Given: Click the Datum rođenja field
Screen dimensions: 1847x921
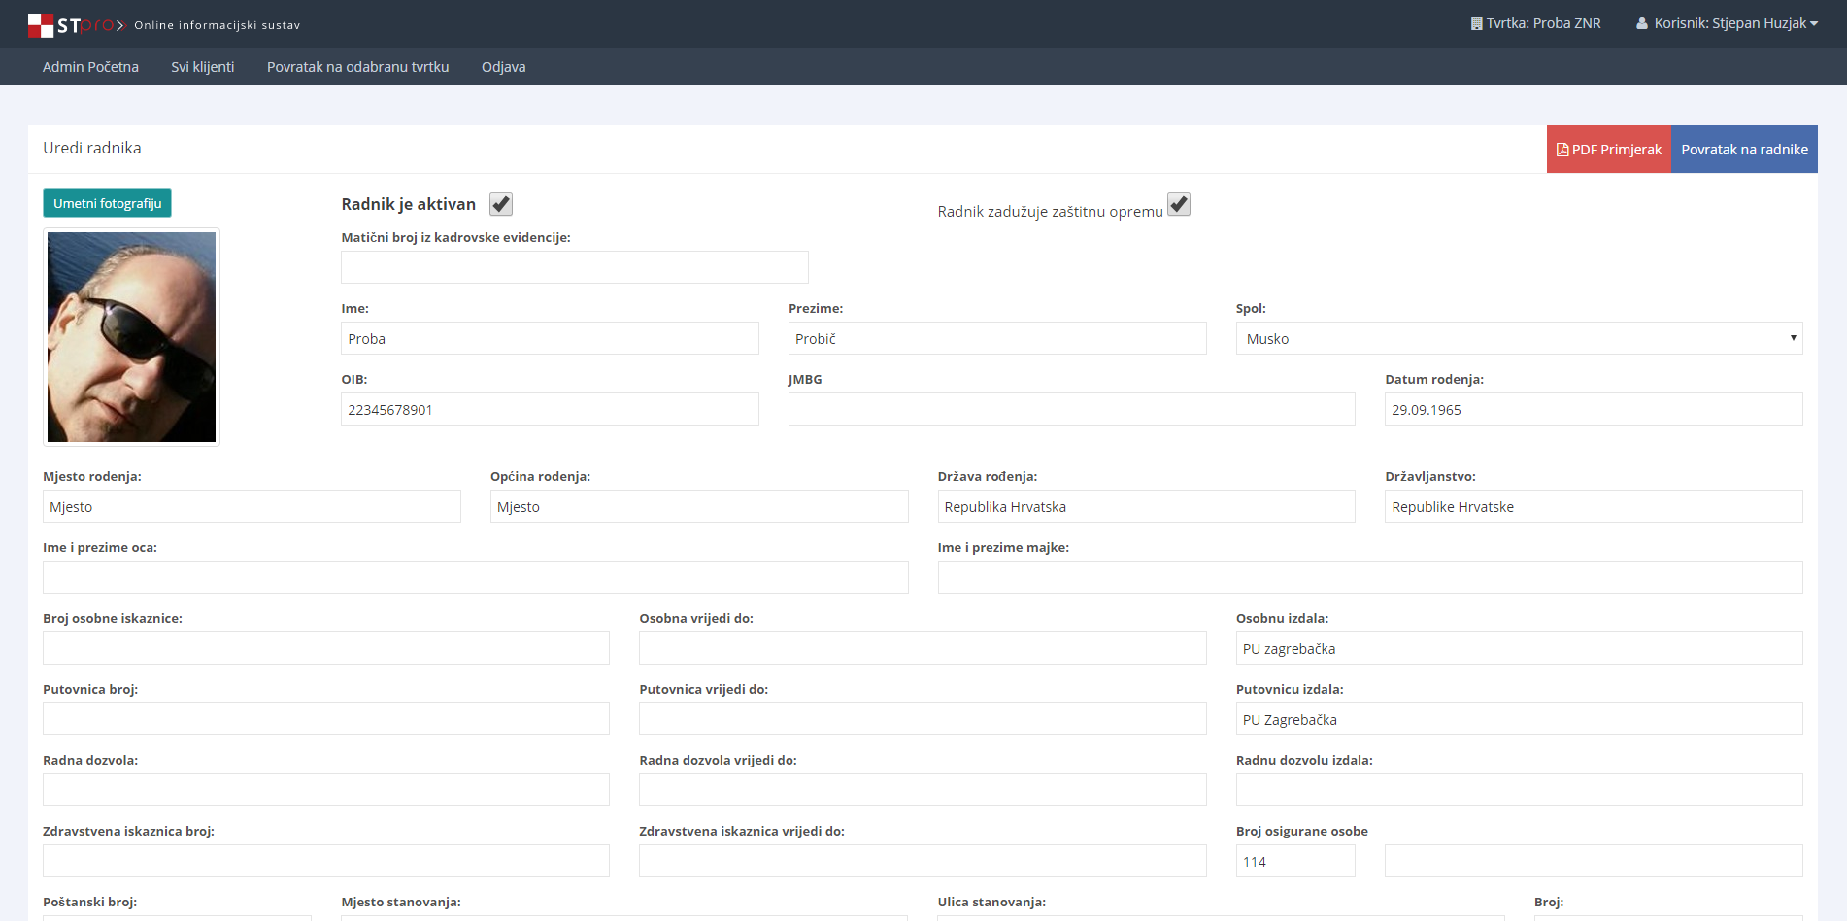Looking at the screenshot, I should click(1593, 409).
